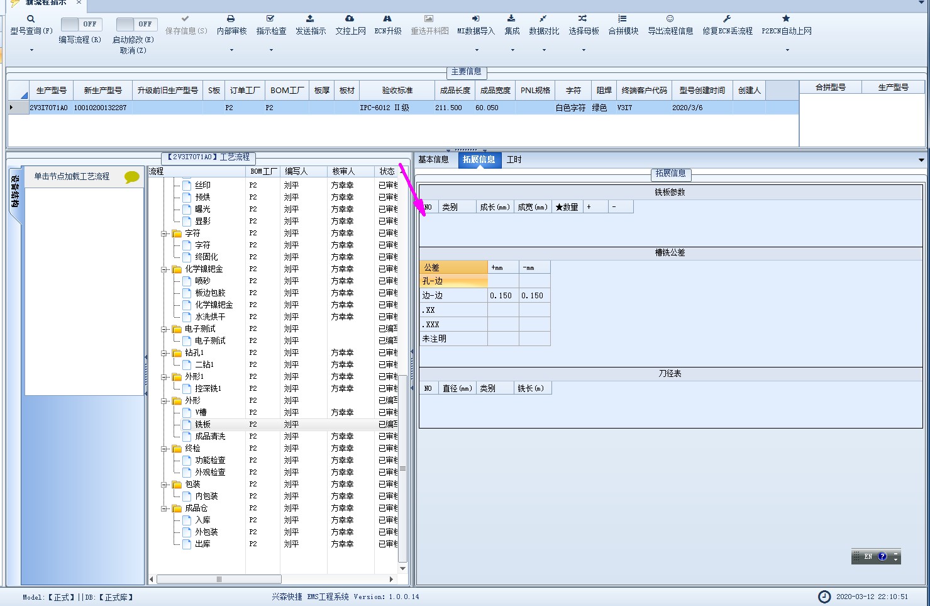This screenshot has height=606, width=930.
Task: Select the 铣板 process step
Action: [202, 425]
